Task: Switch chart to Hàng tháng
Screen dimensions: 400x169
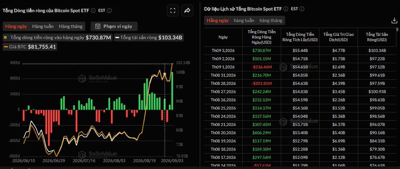Action: (x=71, y=26)
